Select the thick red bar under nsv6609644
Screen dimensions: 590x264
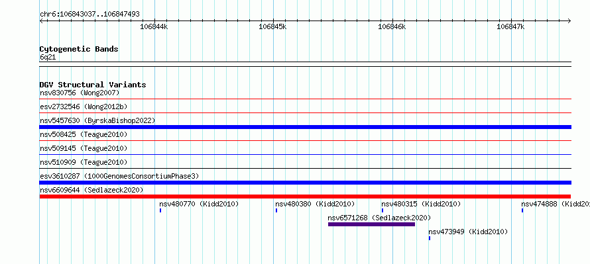pos(305,197)
